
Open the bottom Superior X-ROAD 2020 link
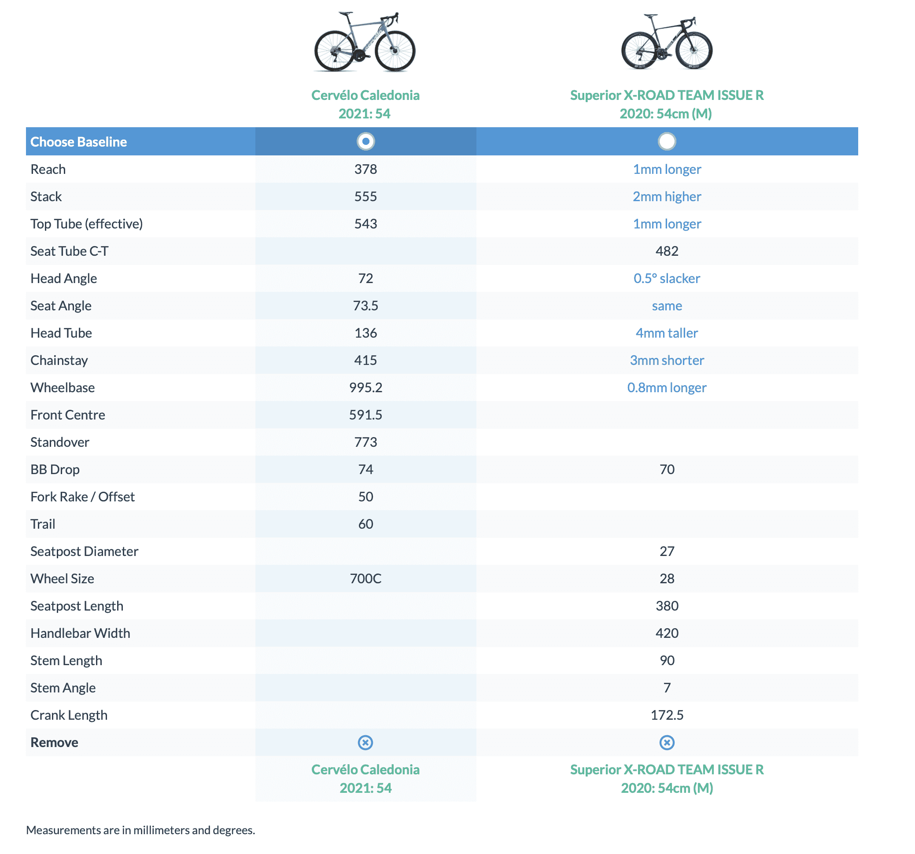click(x=667, y=779)
